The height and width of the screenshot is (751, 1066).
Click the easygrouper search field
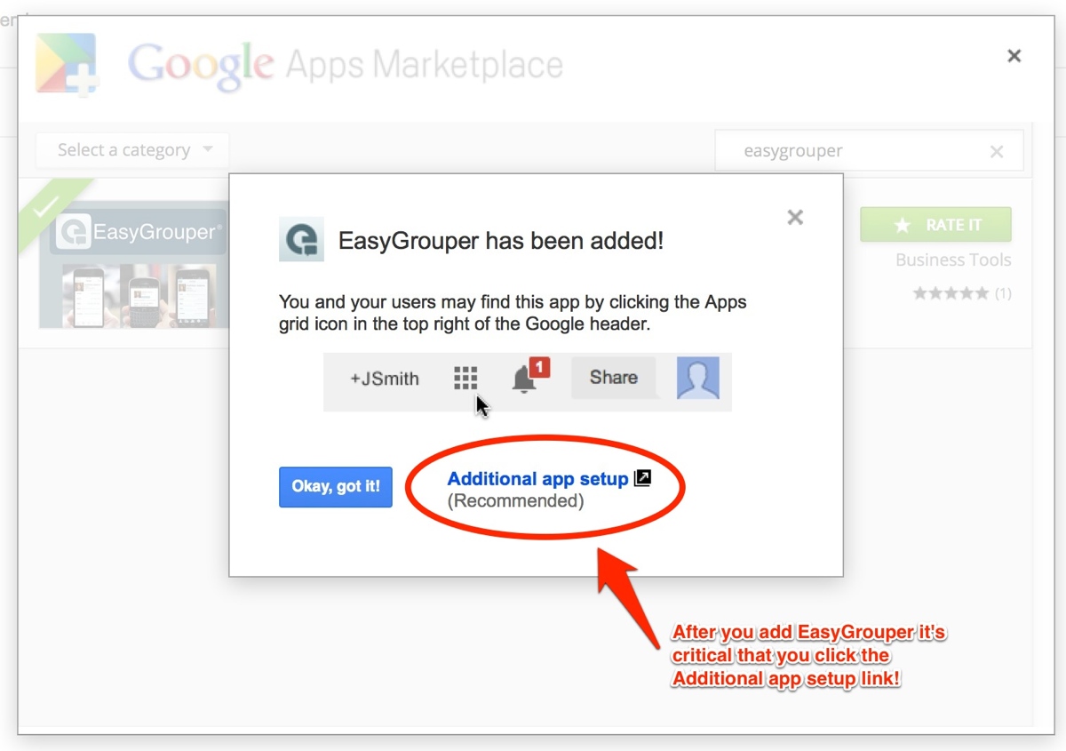pos(869,151)
